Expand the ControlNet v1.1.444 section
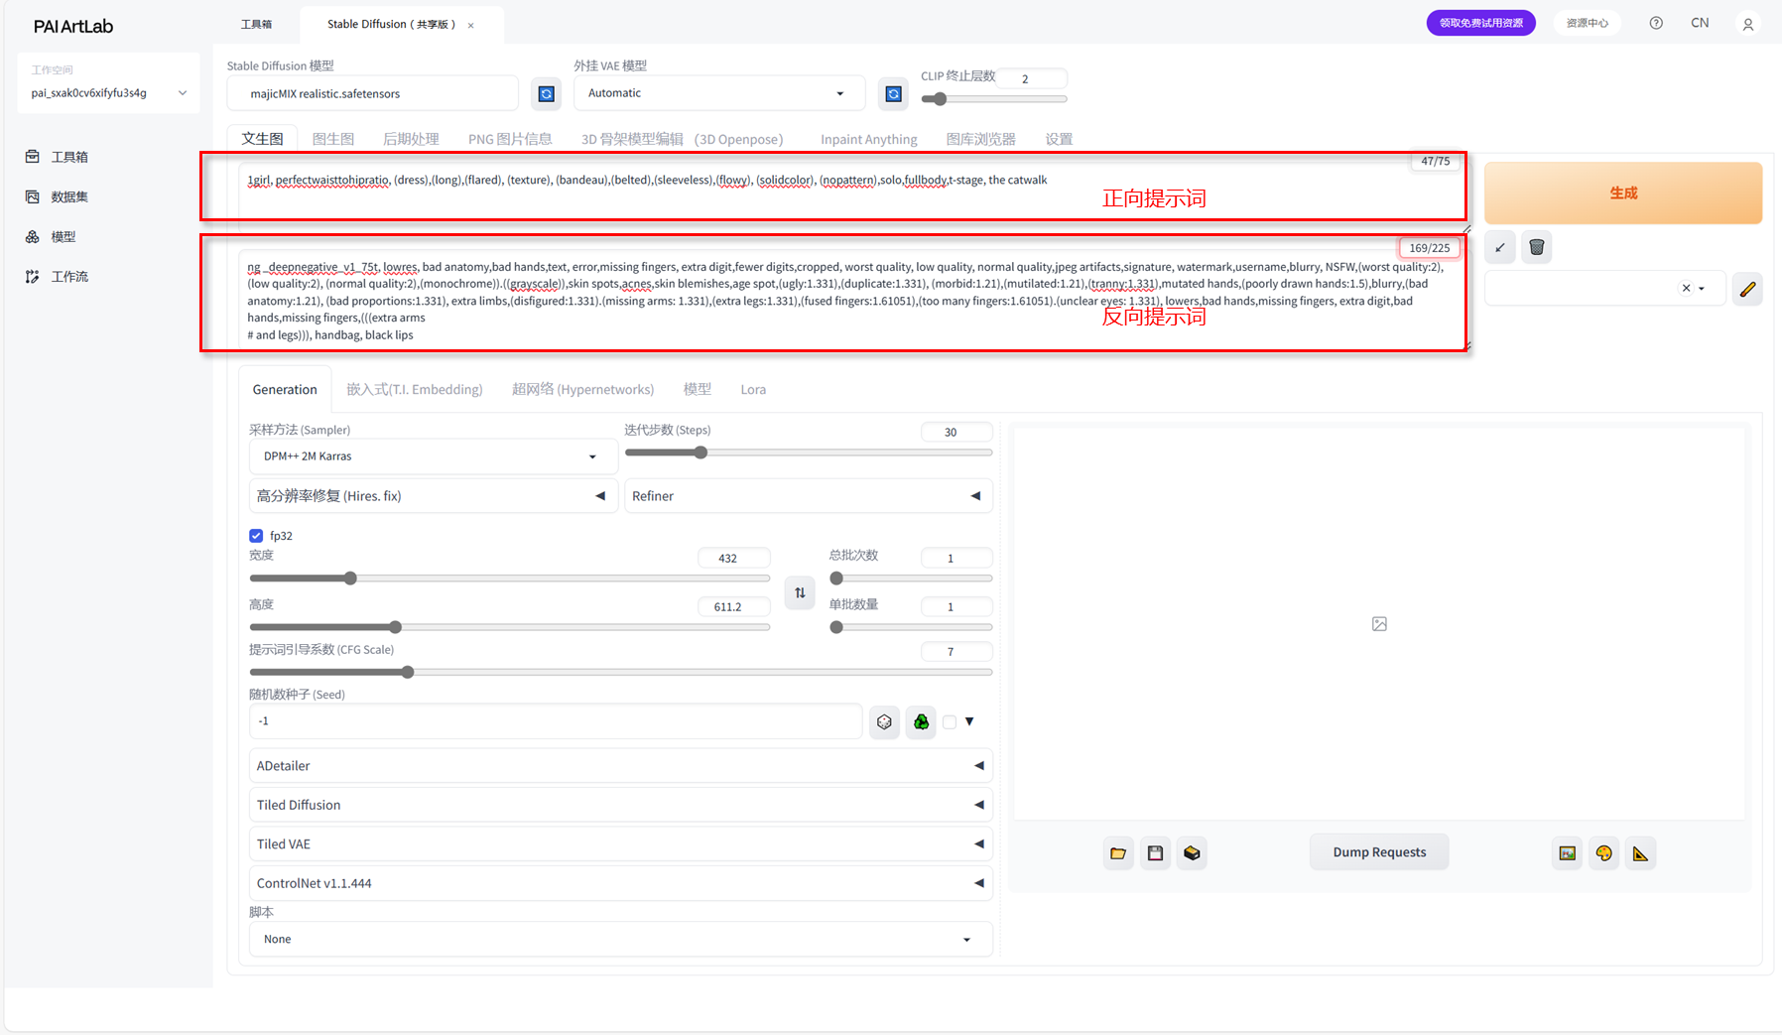 (x=620, y=883)
